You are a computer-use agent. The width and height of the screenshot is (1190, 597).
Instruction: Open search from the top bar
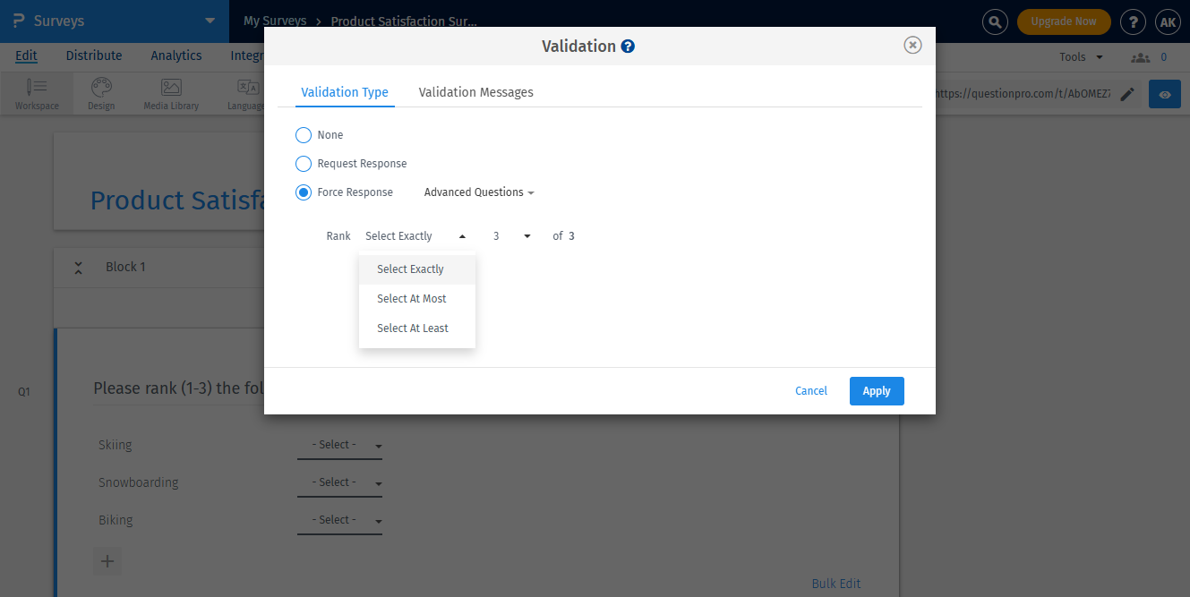pos(995,21)
